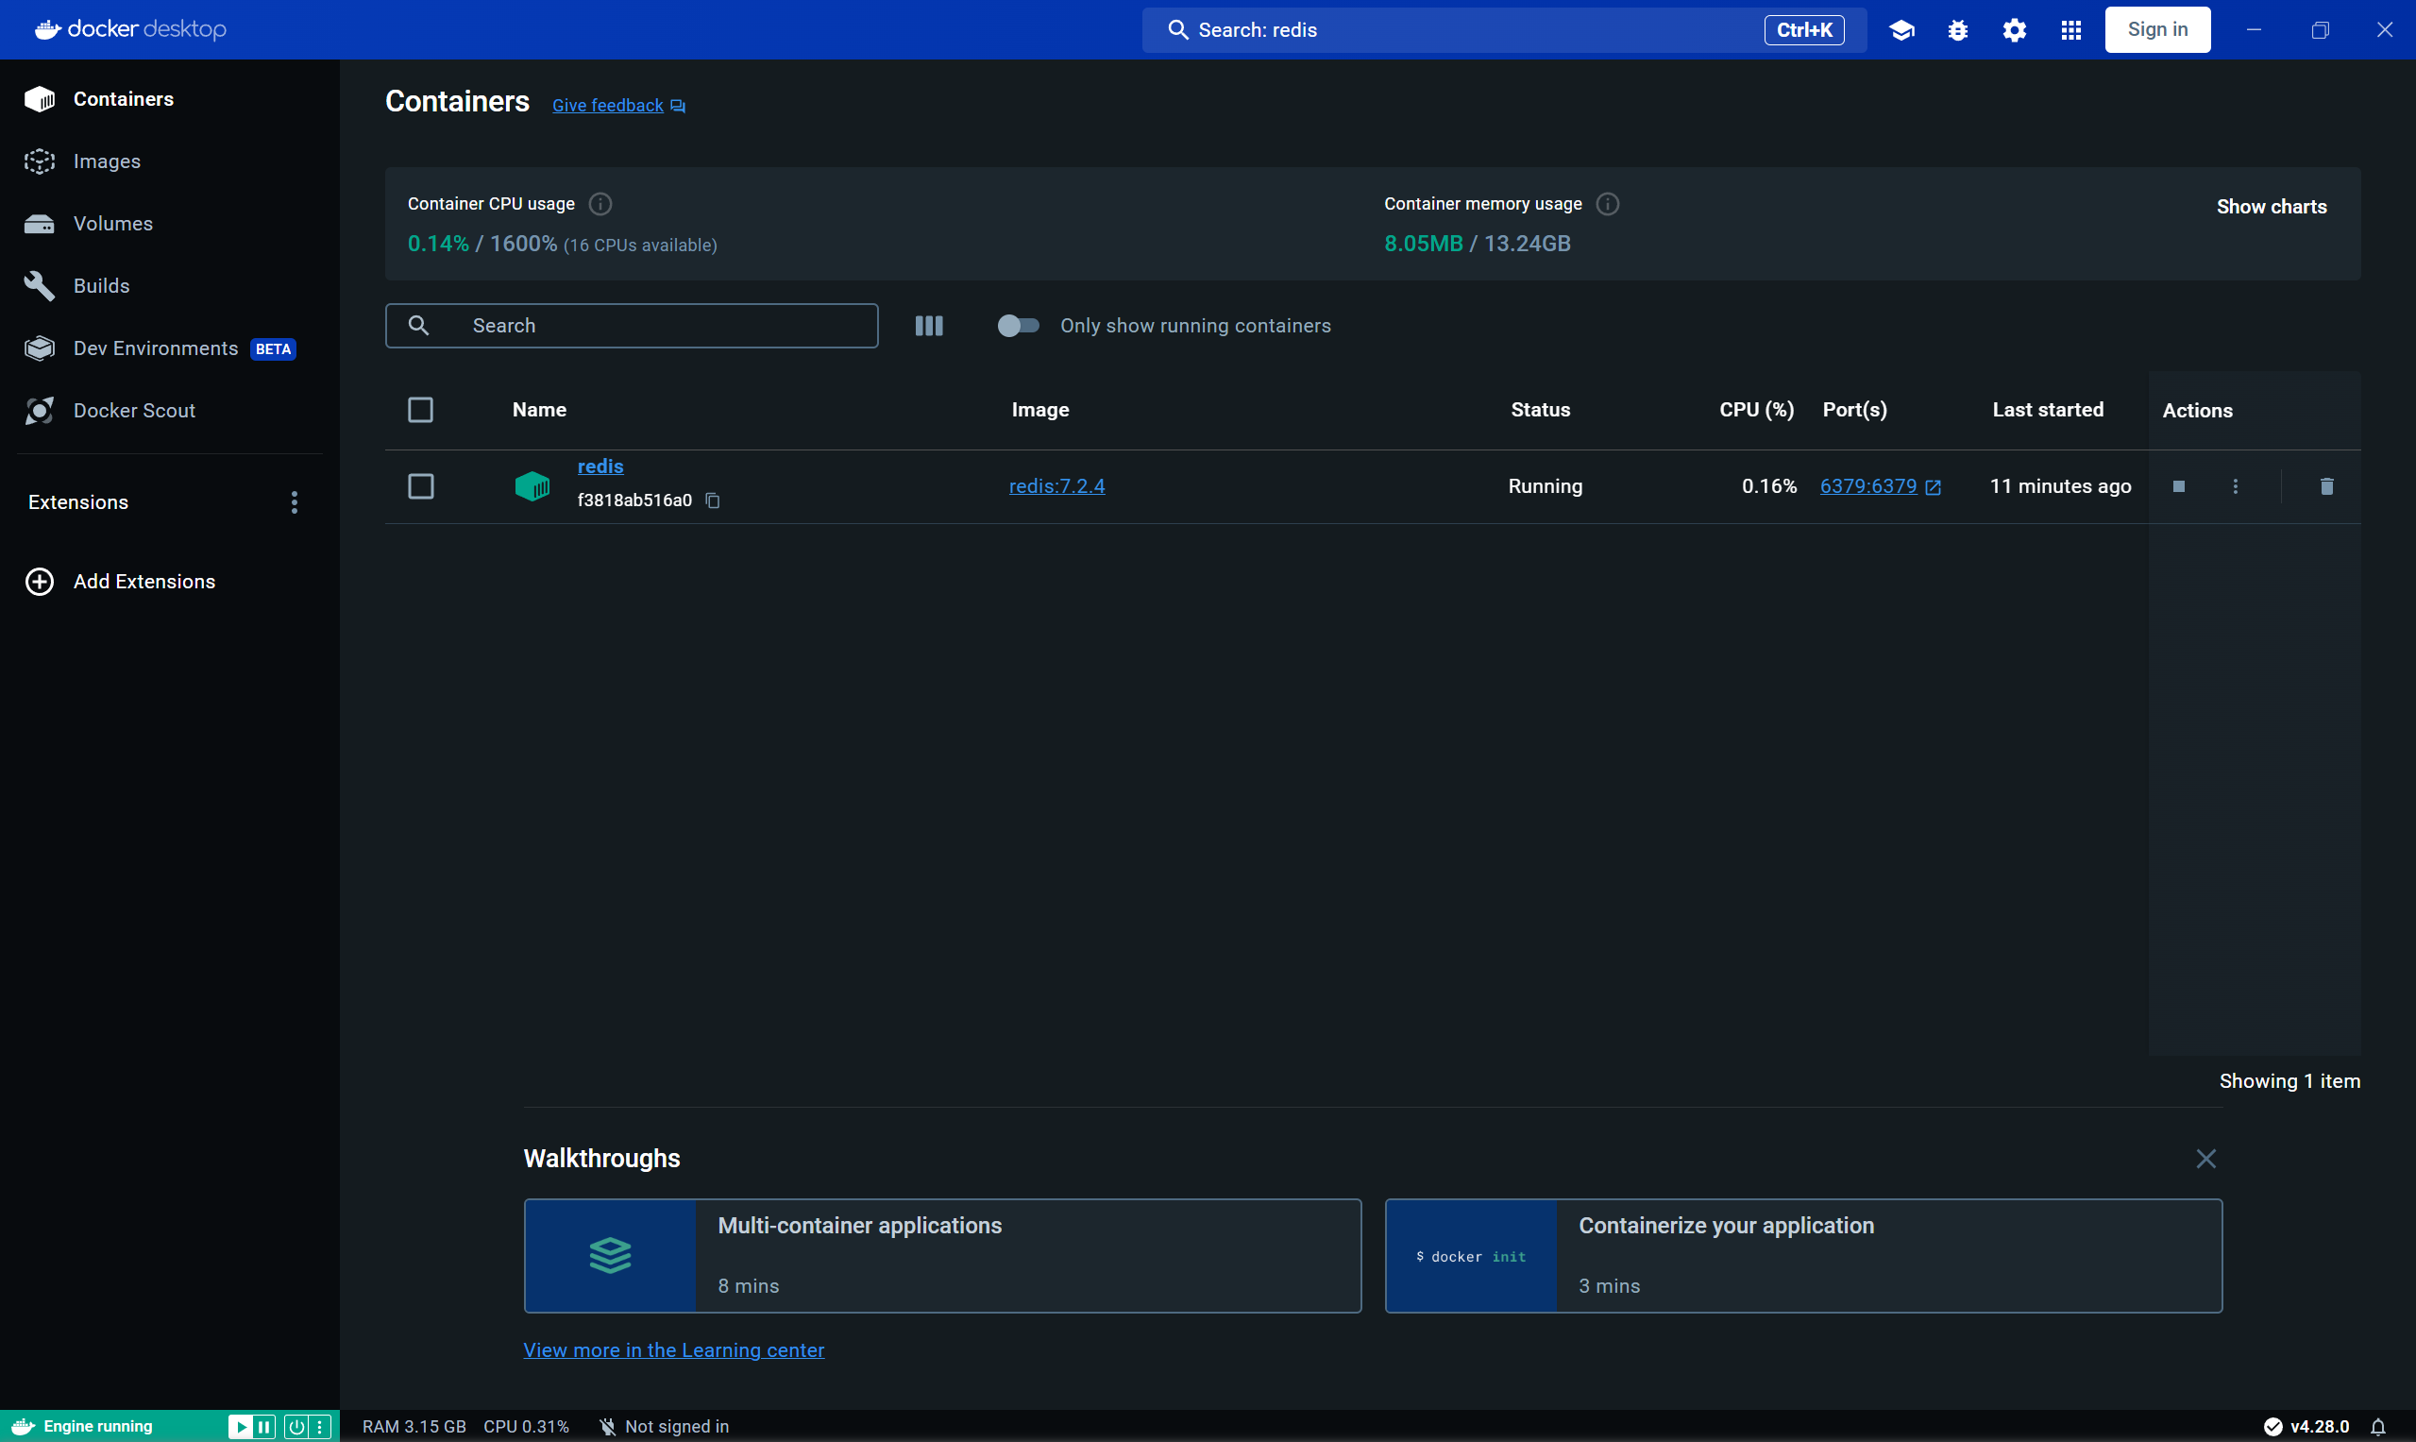The height and width of the screenshot is (1442, 2416).
Task: Close the Walkthroughs section
Action: click(x=2206, y=1159)
